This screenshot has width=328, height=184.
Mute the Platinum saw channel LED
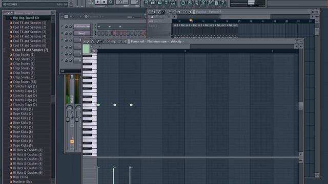(x=62, y=27)
